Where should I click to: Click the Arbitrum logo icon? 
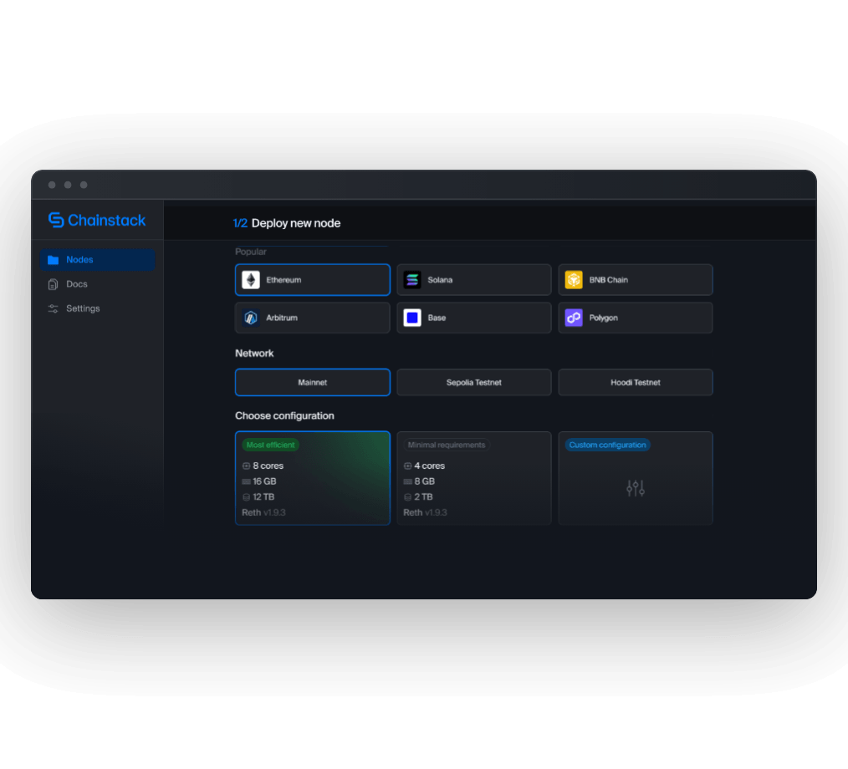(251, 318)
